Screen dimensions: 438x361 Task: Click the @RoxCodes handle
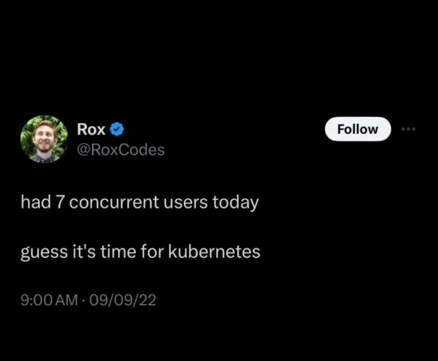click(x=120, y=150)
